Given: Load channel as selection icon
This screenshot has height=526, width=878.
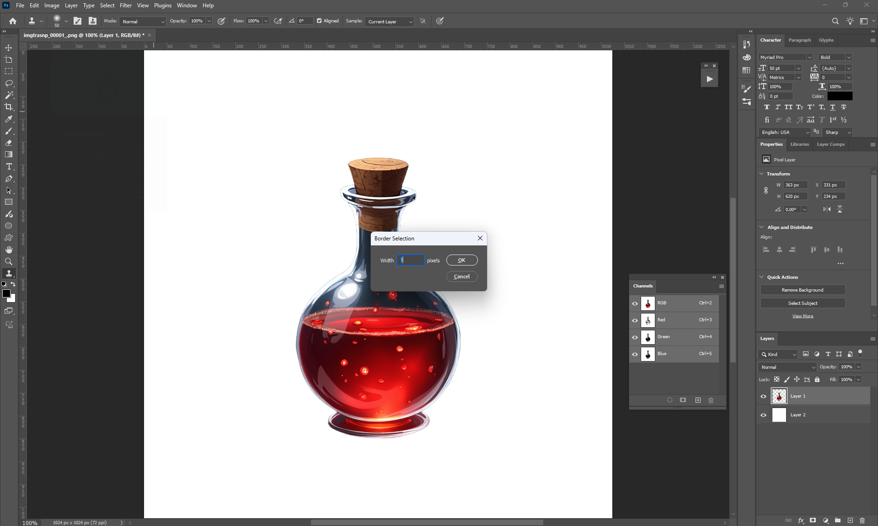Looking at the screenshot, I should coord(669,400).
